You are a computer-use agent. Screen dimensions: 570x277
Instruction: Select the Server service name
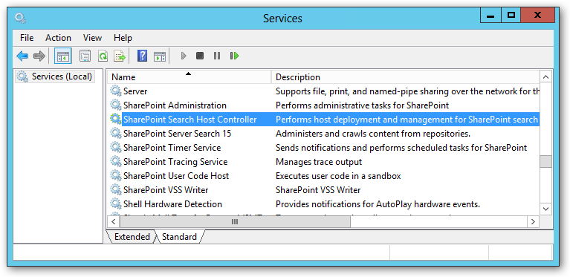tap(135, 91)
